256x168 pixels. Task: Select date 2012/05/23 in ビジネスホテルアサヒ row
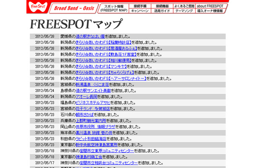click(x=45, y=103)
